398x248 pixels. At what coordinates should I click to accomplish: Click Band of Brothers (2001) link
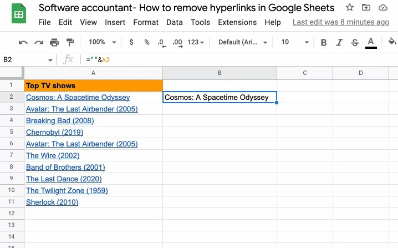65,168
